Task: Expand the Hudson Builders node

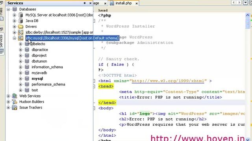Action: click(8, 102)
